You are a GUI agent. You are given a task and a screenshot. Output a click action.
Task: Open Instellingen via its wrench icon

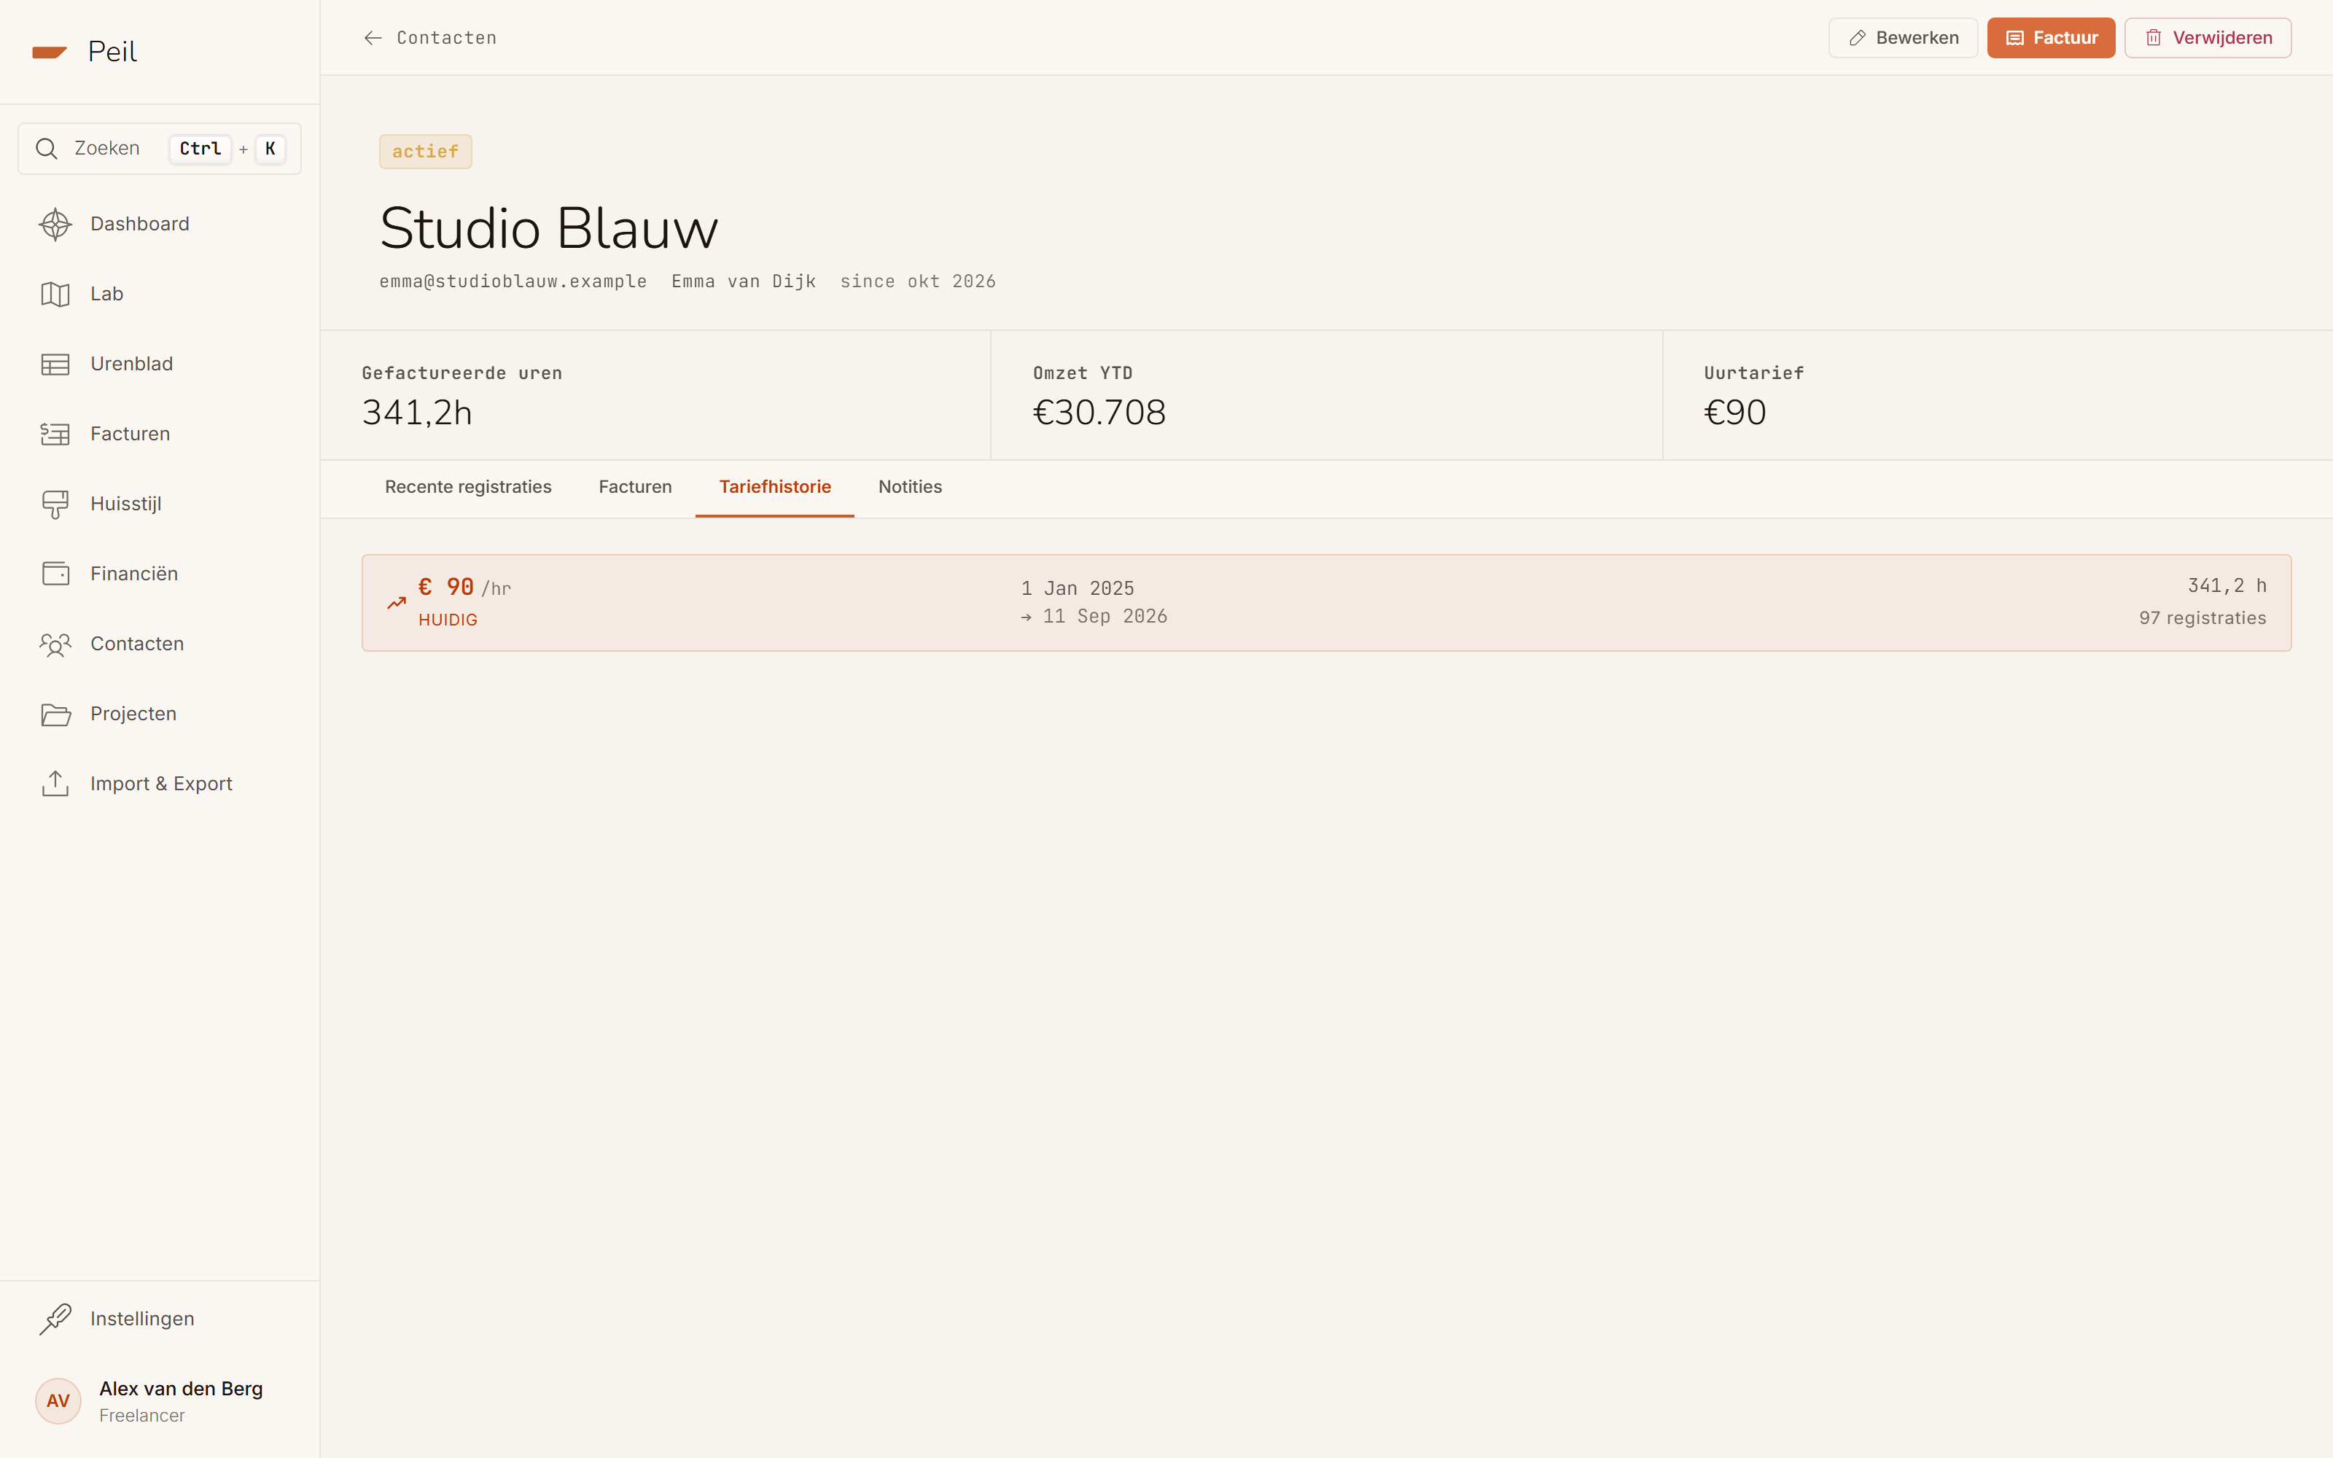55,1319
